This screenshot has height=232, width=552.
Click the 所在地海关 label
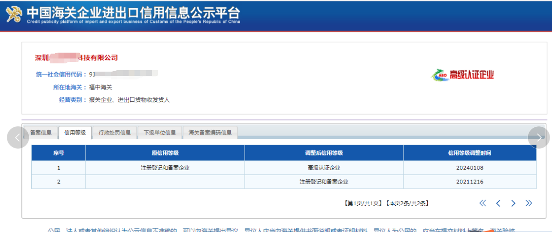pos(70,87)
